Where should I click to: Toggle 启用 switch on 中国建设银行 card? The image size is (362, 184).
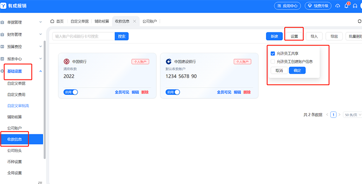pyautogui.click(x=173, y=92)
